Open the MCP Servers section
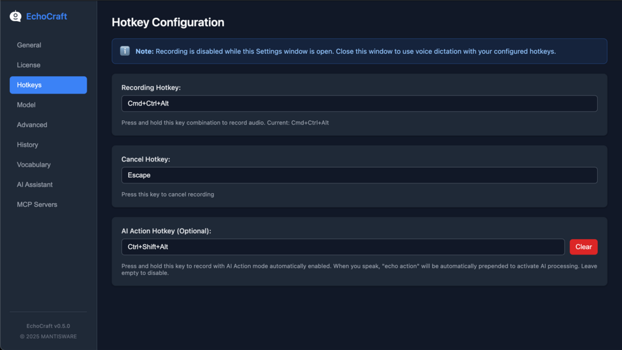Viewport: 622px width, 350px height. [37, 204]
